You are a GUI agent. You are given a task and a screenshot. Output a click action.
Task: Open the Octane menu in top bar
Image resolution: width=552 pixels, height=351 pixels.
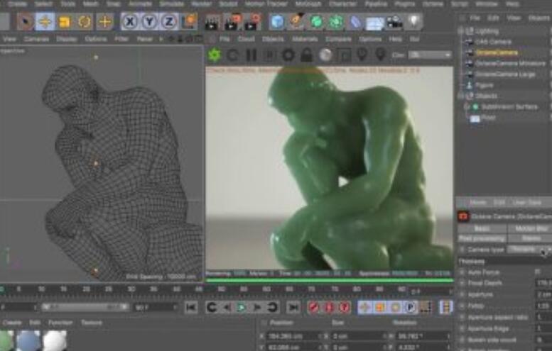point(433,4)
